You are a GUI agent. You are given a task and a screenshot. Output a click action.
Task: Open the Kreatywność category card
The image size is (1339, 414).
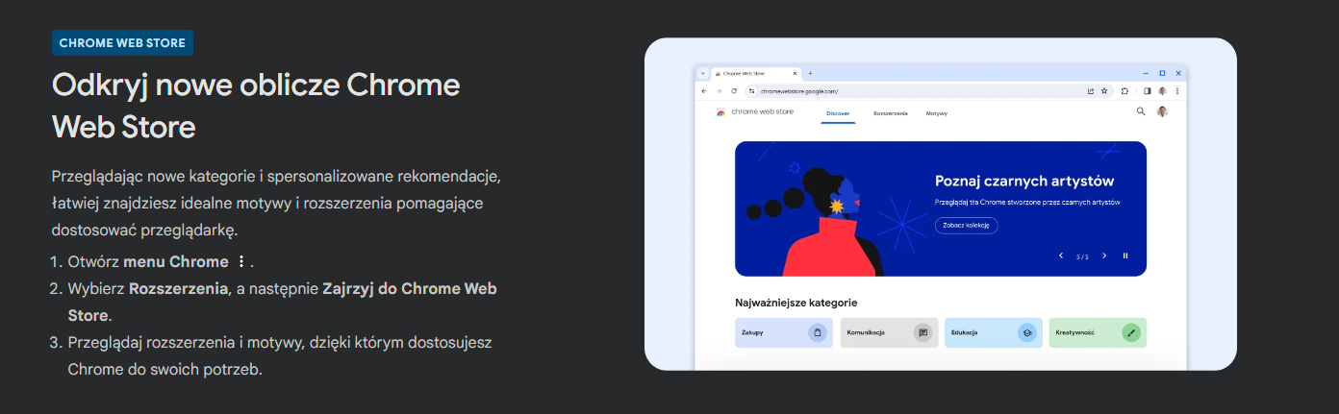click(1098, 332)
